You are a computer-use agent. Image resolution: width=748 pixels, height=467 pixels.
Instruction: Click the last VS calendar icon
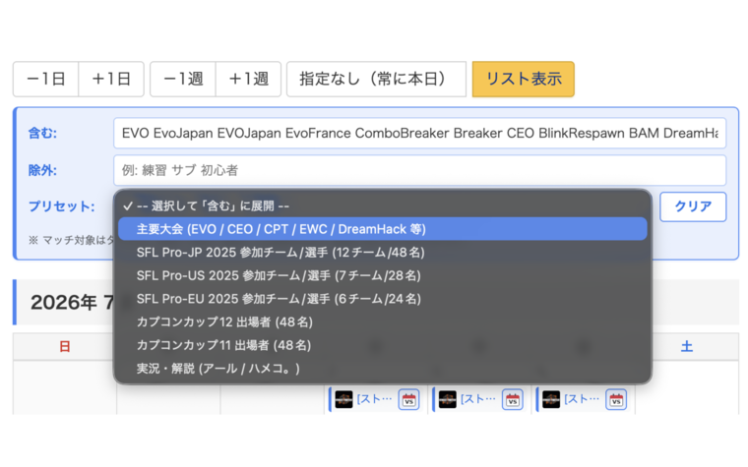[x=616, y=400]
